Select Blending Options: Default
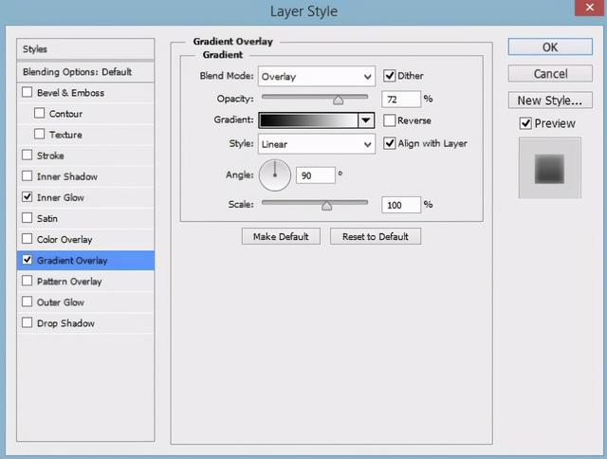 tap(85, 71)
